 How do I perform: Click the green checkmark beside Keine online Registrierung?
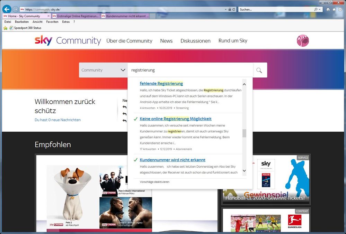[136, 119]
